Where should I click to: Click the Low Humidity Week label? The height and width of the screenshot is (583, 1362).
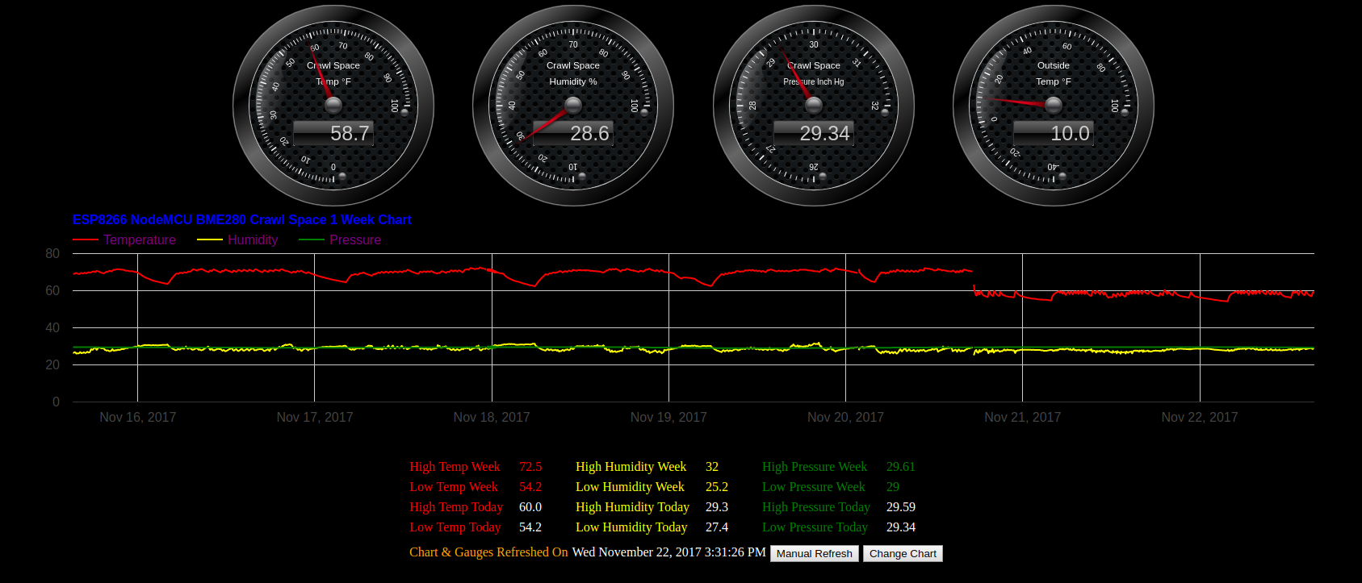630,487
